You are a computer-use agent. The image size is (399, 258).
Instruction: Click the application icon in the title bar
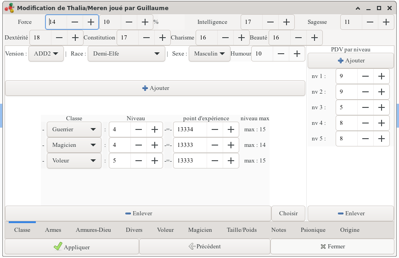click(10, 8)
